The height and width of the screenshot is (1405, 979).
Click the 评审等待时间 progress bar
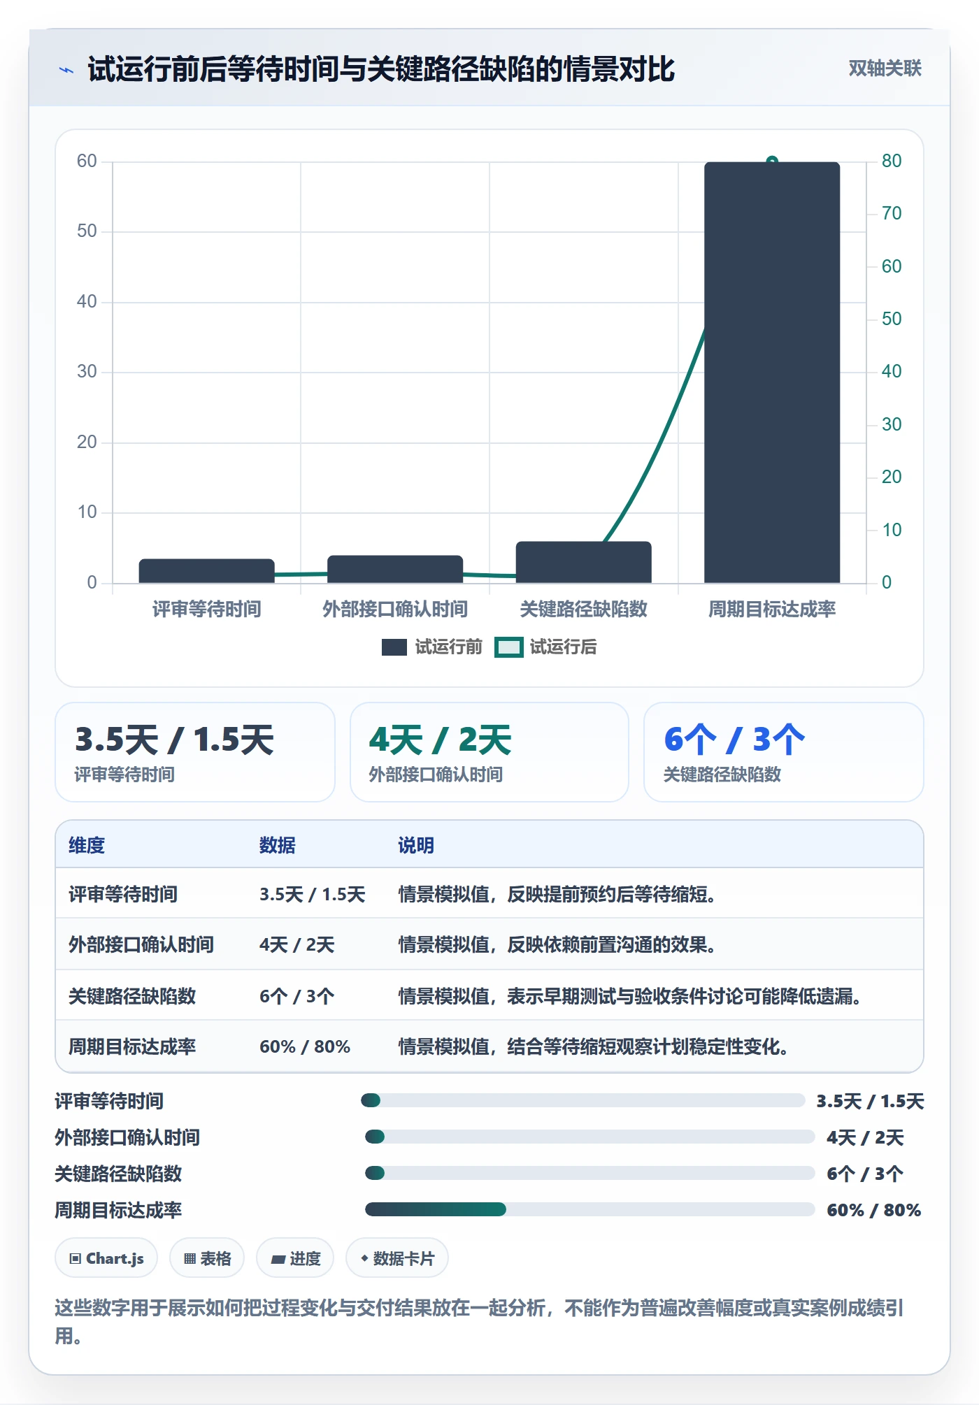(x=583, y=1100)
